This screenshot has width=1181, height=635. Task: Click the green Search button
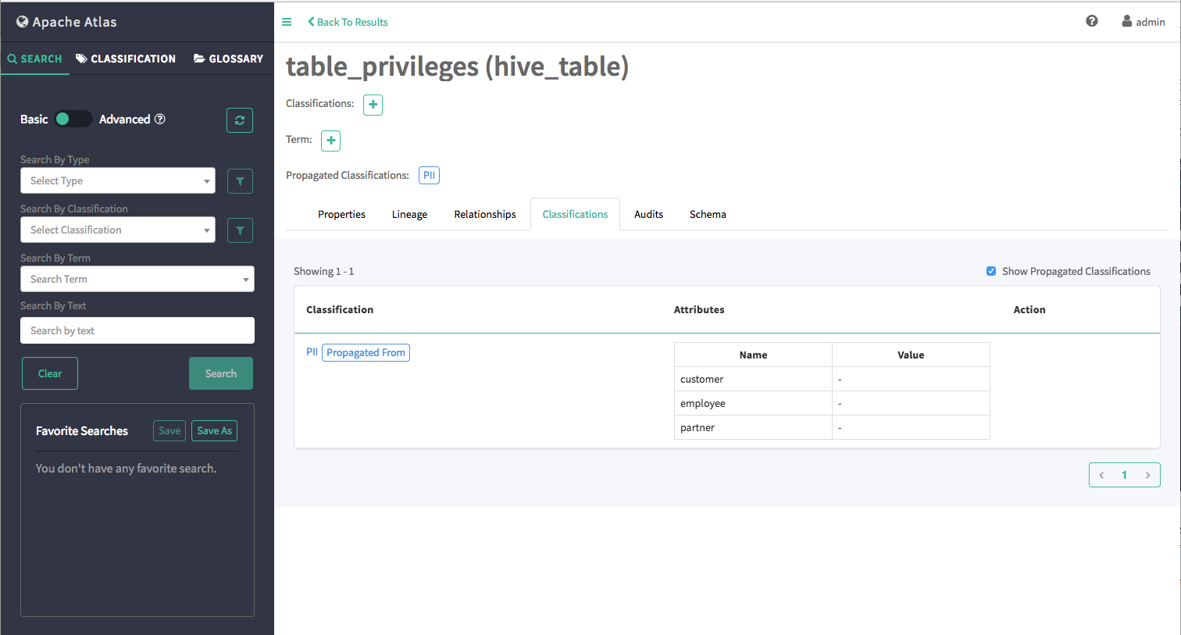[221, 373]
